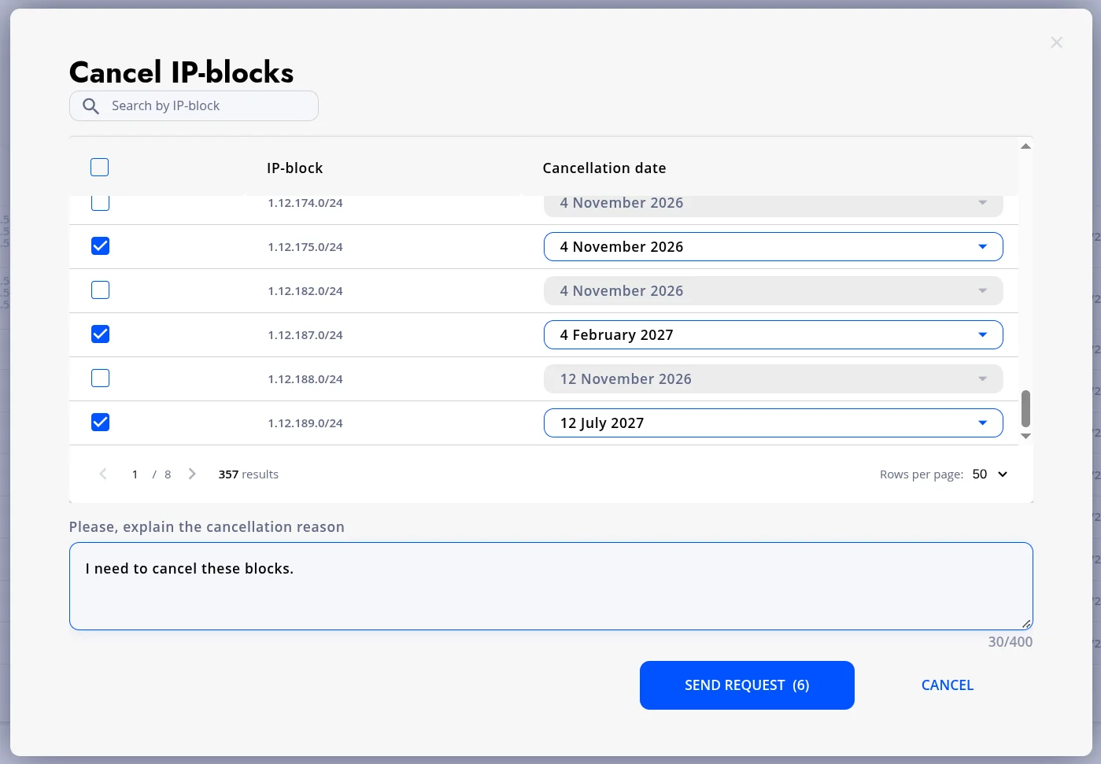Uncheck the box for 1.12.189.0/24
The width and height of the screenshot is (1101, 764).
coord(100,423)
